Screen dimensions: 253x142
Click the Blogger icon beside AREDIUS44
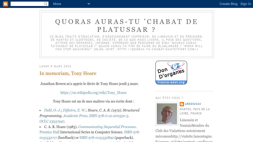tap(182, 104)
